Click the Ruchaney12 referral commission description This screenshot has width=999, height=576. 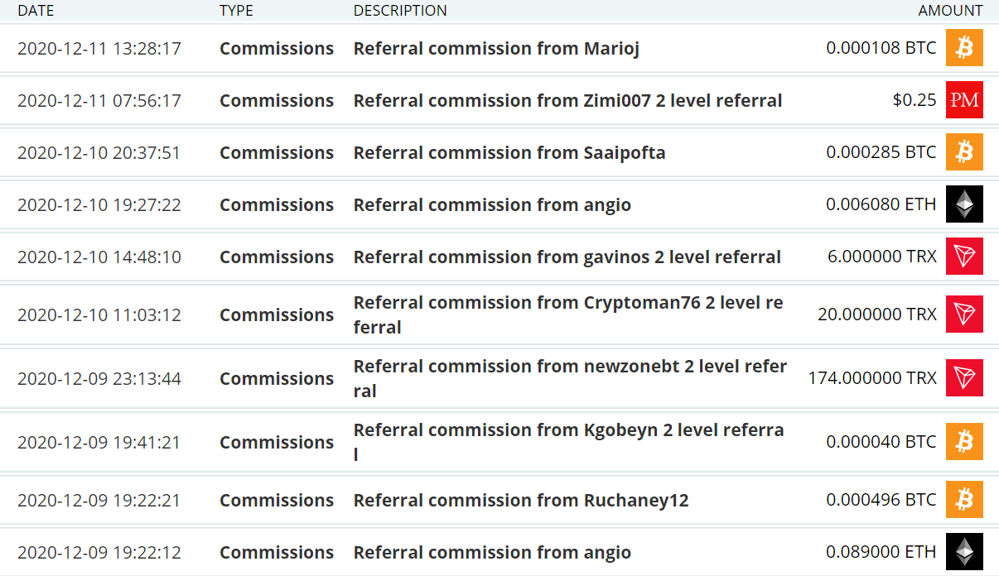(521, 501)
